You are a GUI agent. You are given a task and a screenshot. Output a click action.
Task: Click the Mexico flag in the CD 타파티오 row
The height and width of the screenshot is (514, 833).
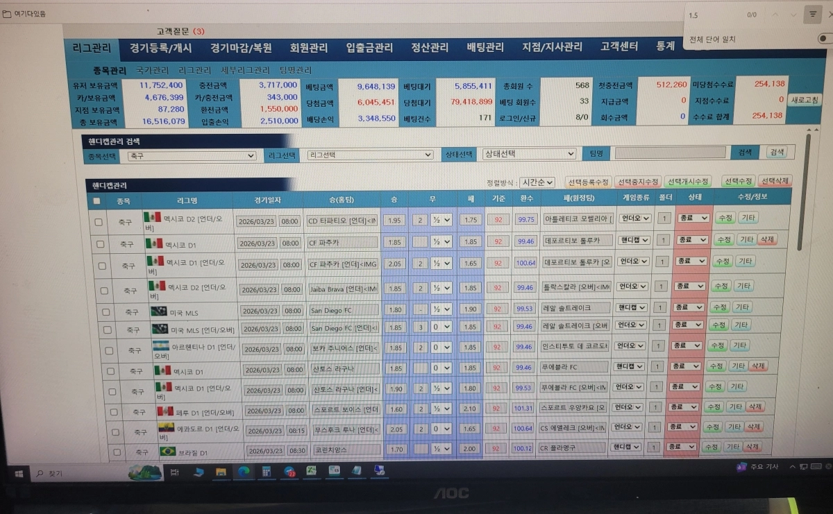tap(152, 218)
